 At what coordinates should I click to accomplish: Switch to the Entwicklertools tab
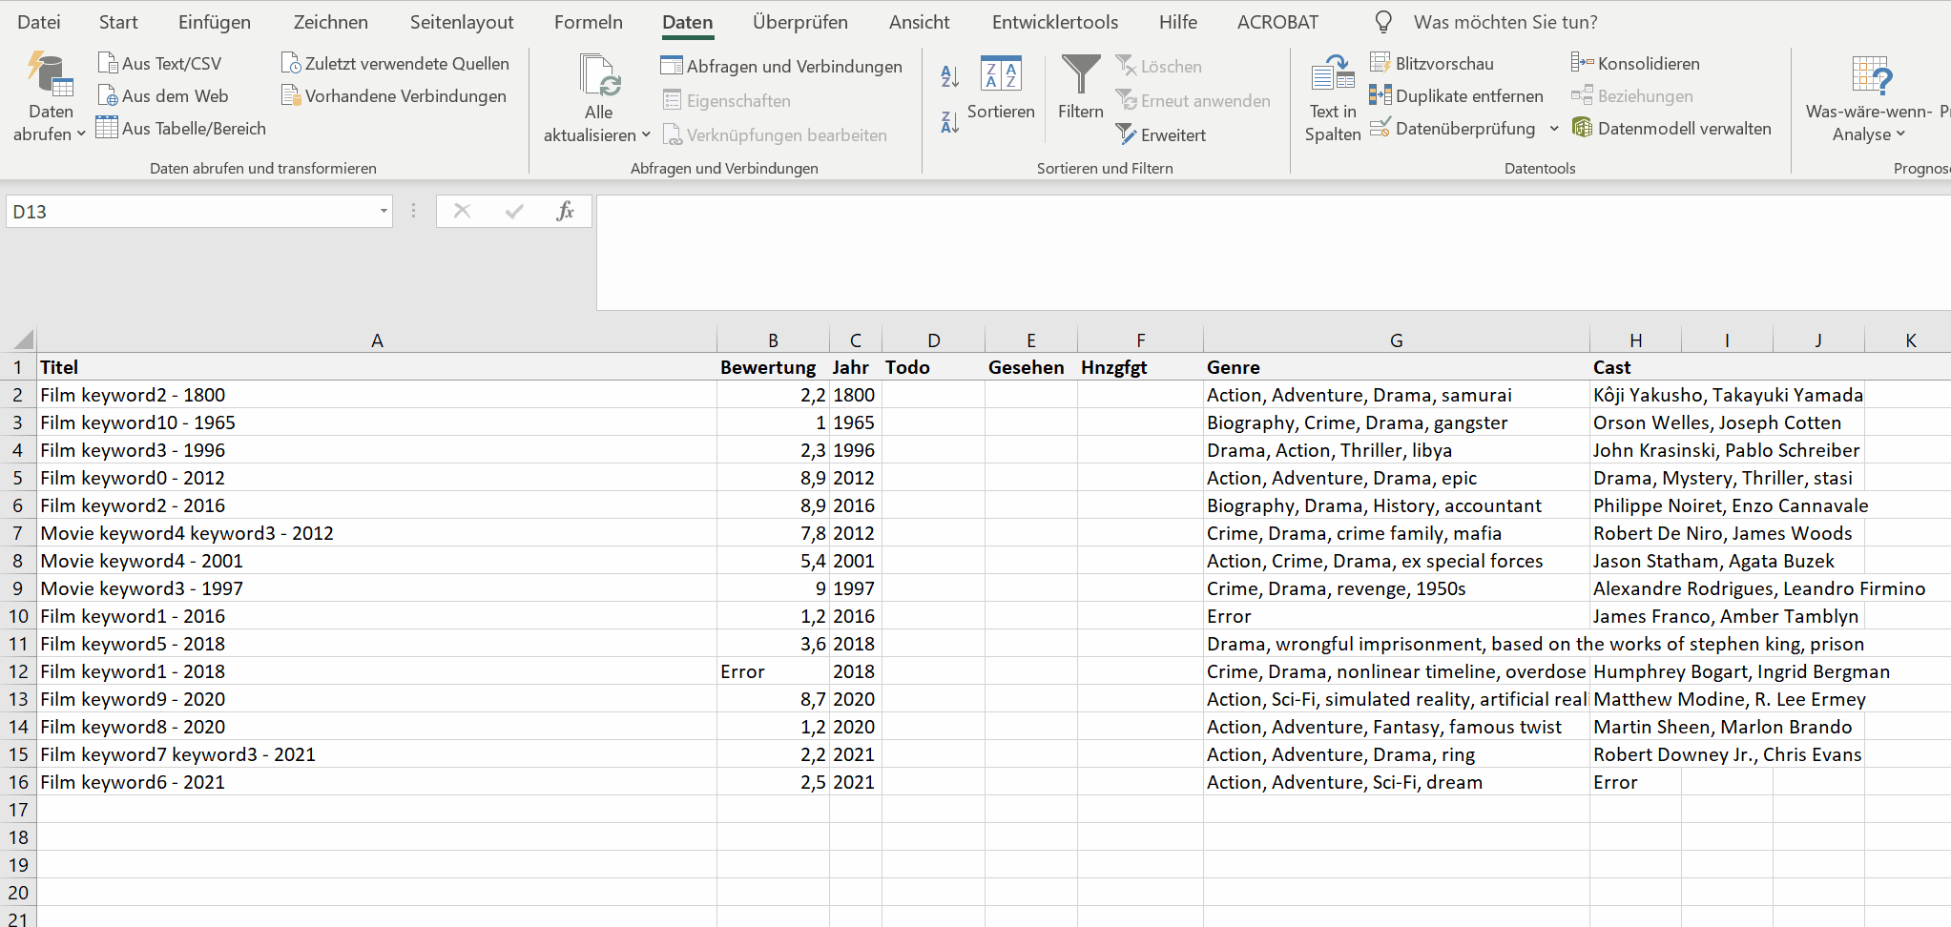coord(1055,22)
